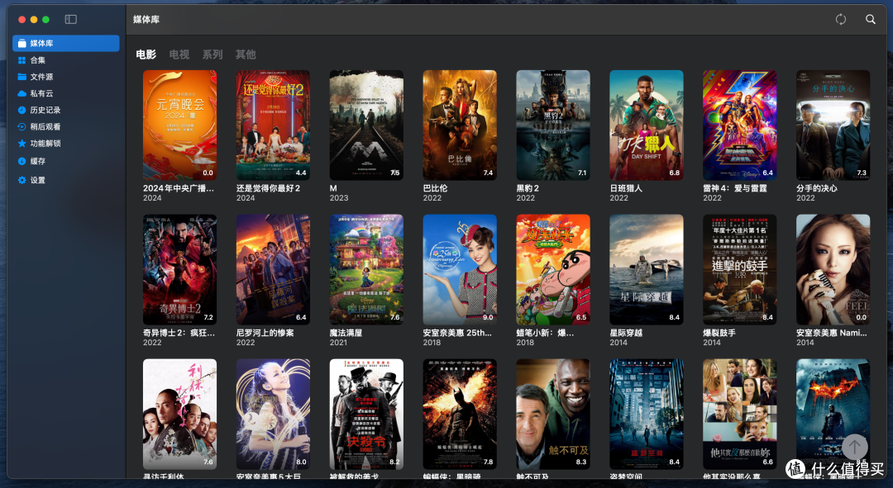Click the scroll-to-top arrow button
The width and height of the screenshot is (893, 488).
pyautogui.click(x=854, y=446)
